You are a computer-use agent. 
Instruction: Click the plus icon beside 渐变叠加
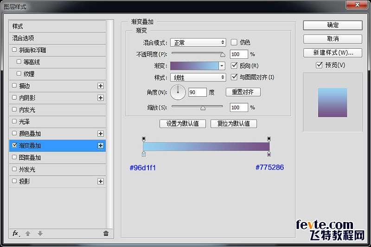(x=101, y=146)
